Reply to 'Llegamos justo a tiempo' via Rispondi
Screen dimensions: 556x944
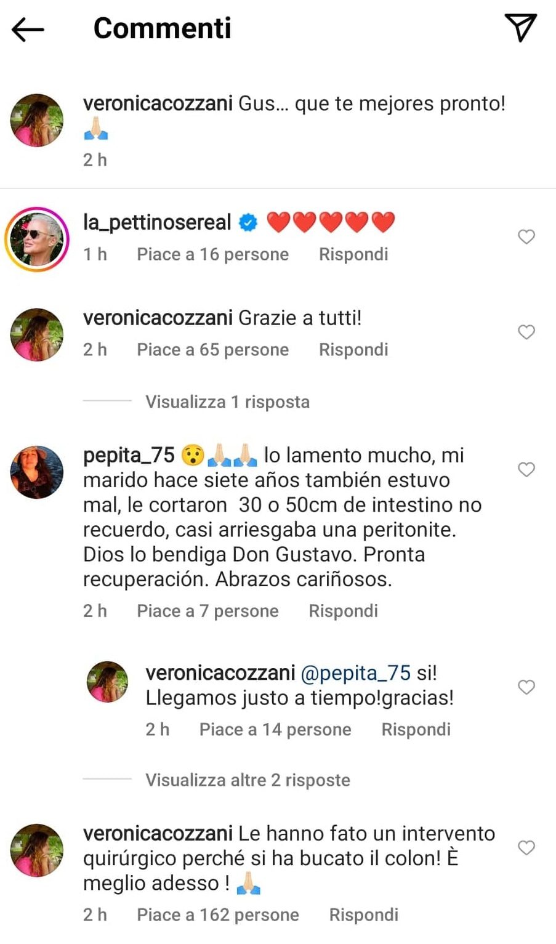416,730
